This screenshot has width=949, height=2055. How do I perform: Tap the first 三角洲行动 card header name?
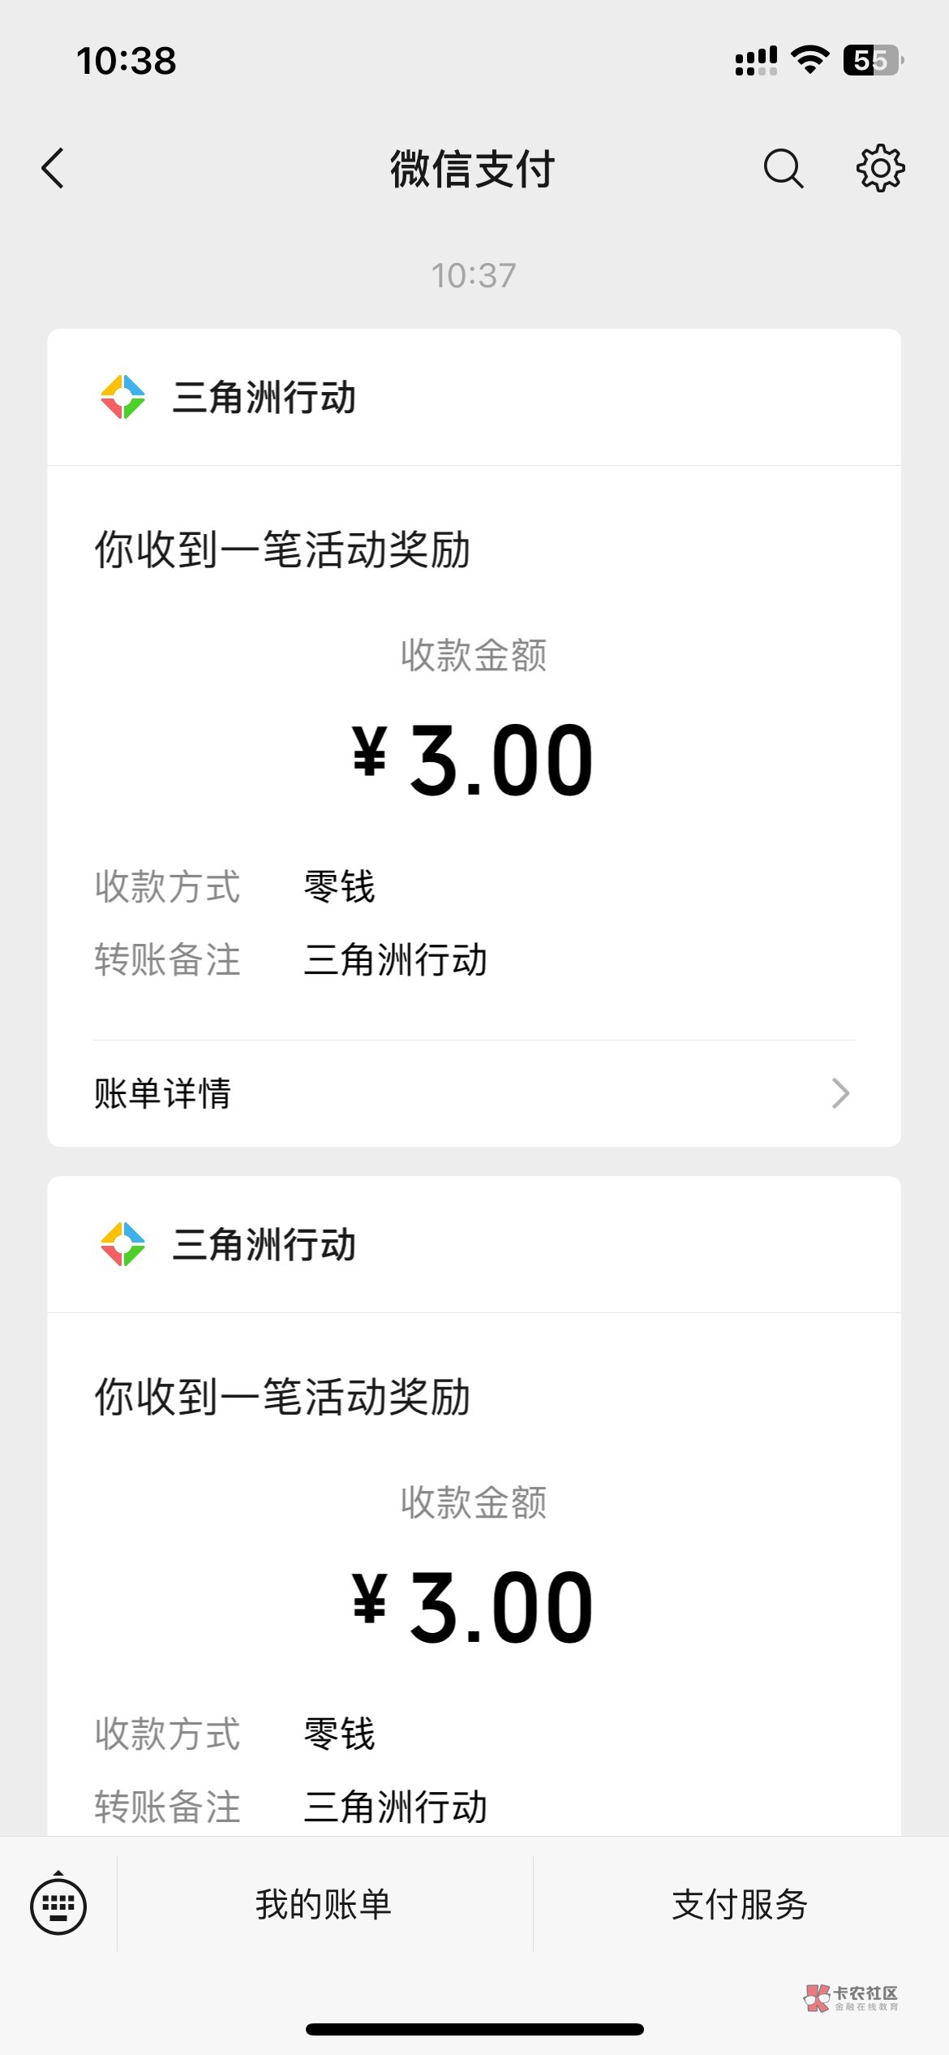click(x=264, y=398)
